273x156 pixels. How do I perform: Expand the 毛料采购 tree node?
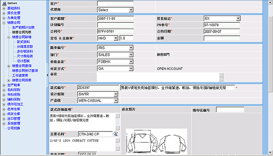point(4,90)
